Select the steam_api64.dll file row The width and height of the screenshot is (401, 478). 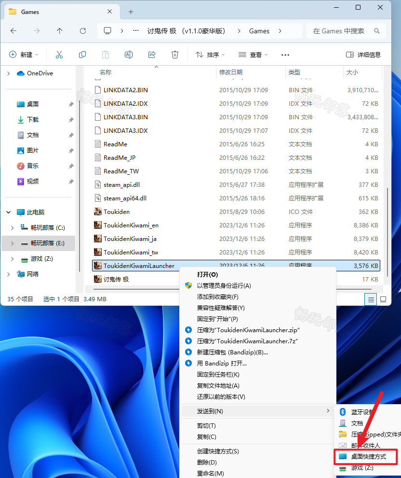tap(236, 198)
